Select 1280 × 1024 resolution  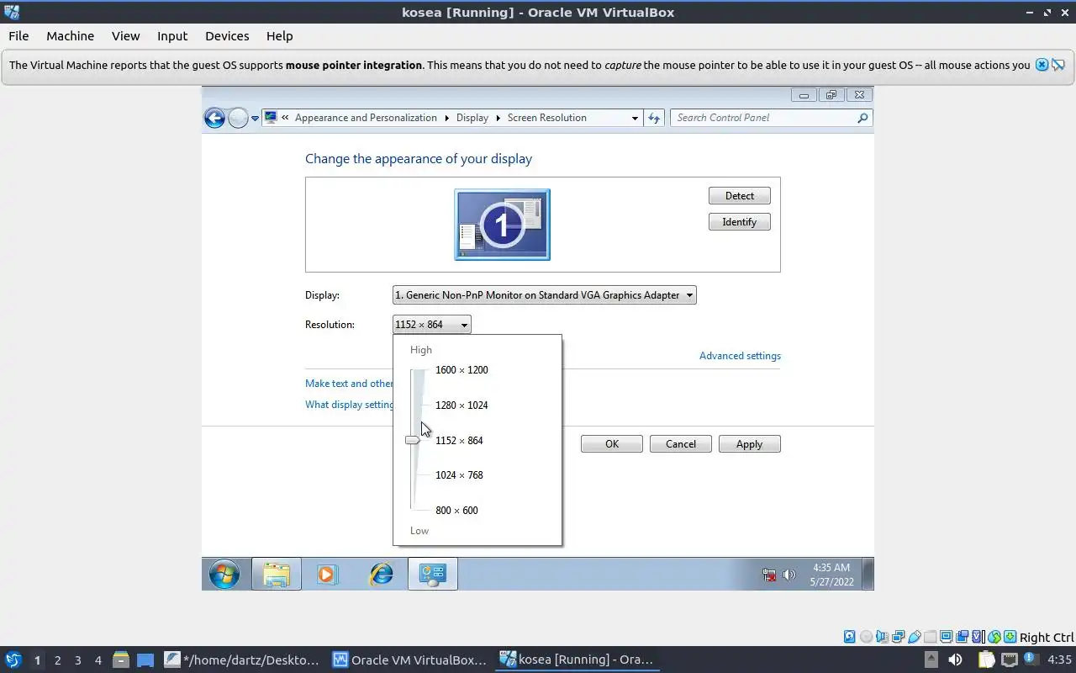[x=462, y=405]
